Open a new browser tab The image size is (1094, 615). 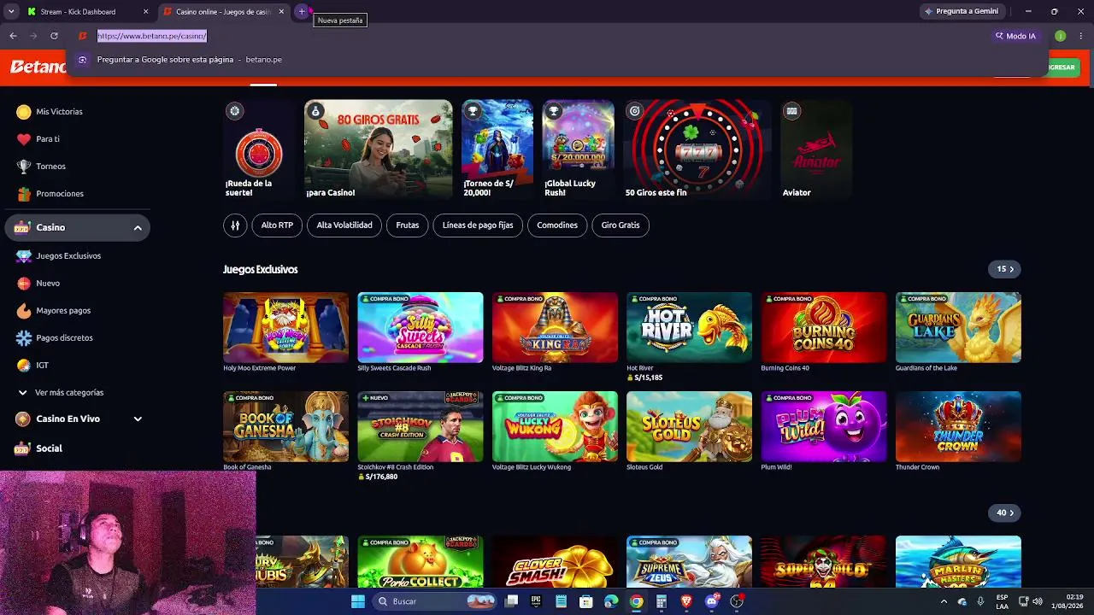pos(302,12)
